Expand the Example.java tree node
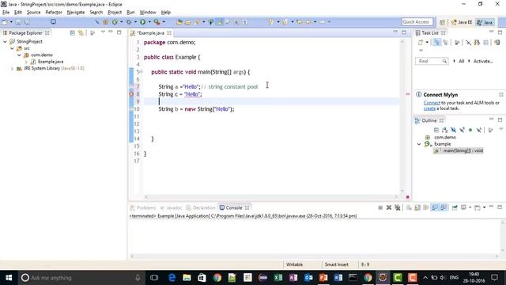Image resolution: width=506 pixels, height=285 pixels. (x=26, y=62)
